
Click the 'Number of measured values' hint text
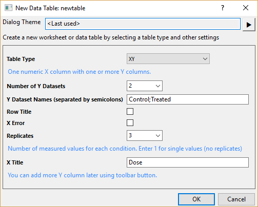125,149
